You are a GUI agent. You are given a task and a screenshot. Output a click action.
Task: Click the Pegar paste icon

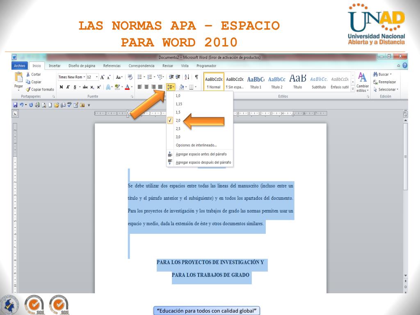click(18, 77)
